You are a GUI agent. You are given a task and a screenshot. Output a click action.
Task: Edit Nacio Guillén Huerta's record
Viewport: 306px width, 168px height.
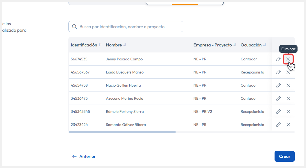(278, 85)
